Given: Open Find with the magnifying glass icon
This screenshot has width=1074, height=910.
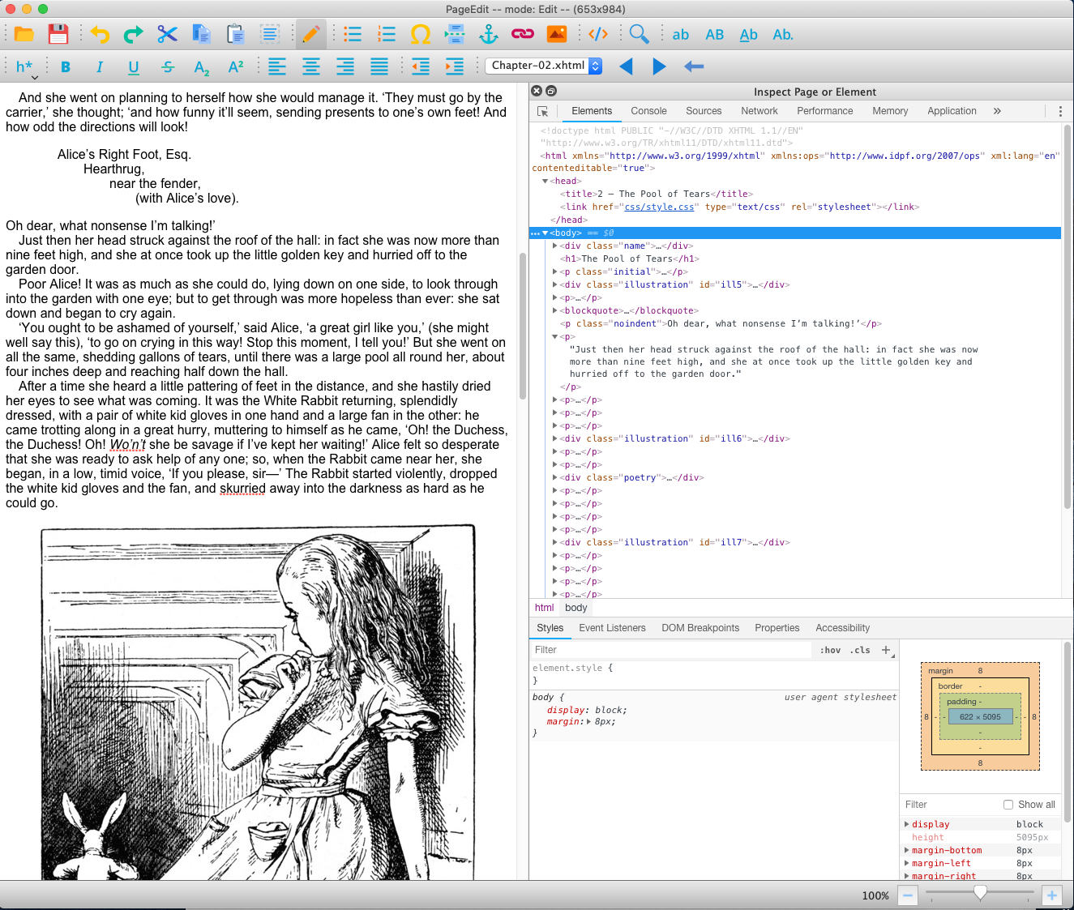Looking at the screenshot, I should coord(640,34).
